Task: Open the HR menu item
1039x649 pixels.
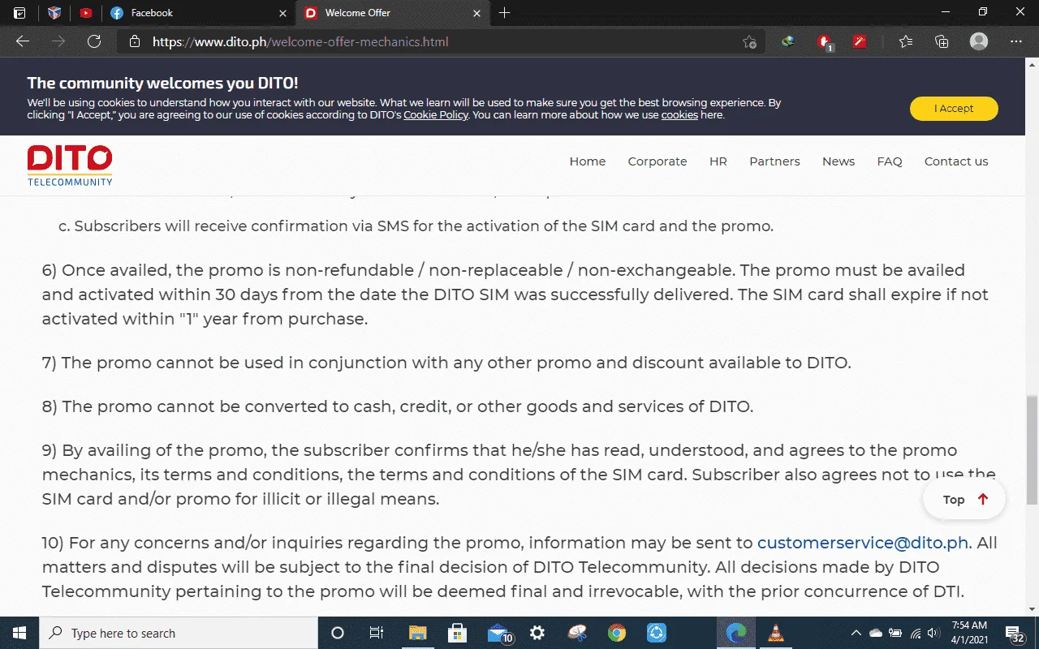Action: (718, 161)
